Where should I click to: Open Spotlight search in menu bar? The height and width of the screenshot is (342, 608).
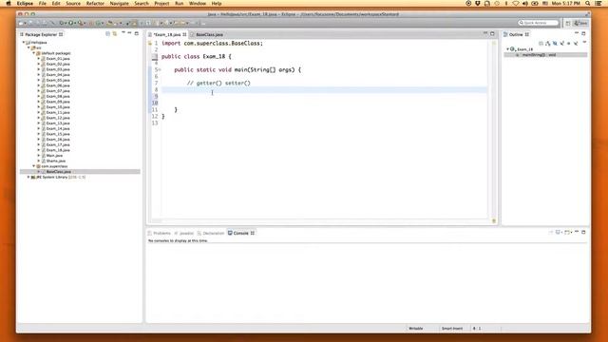coord(588,4)
